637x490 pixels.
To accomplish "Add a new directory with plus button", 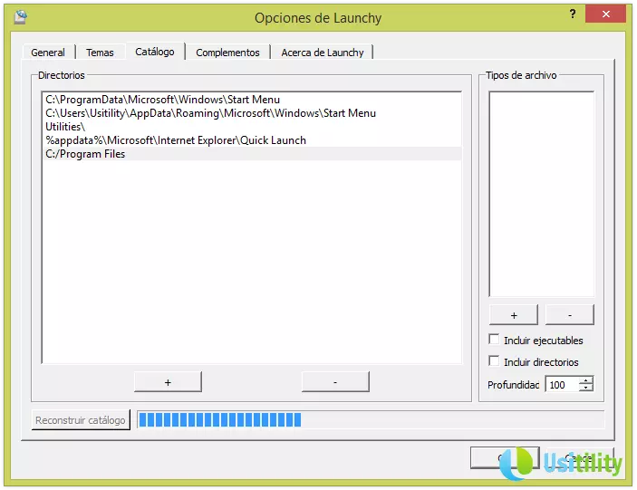I will 168,382.
